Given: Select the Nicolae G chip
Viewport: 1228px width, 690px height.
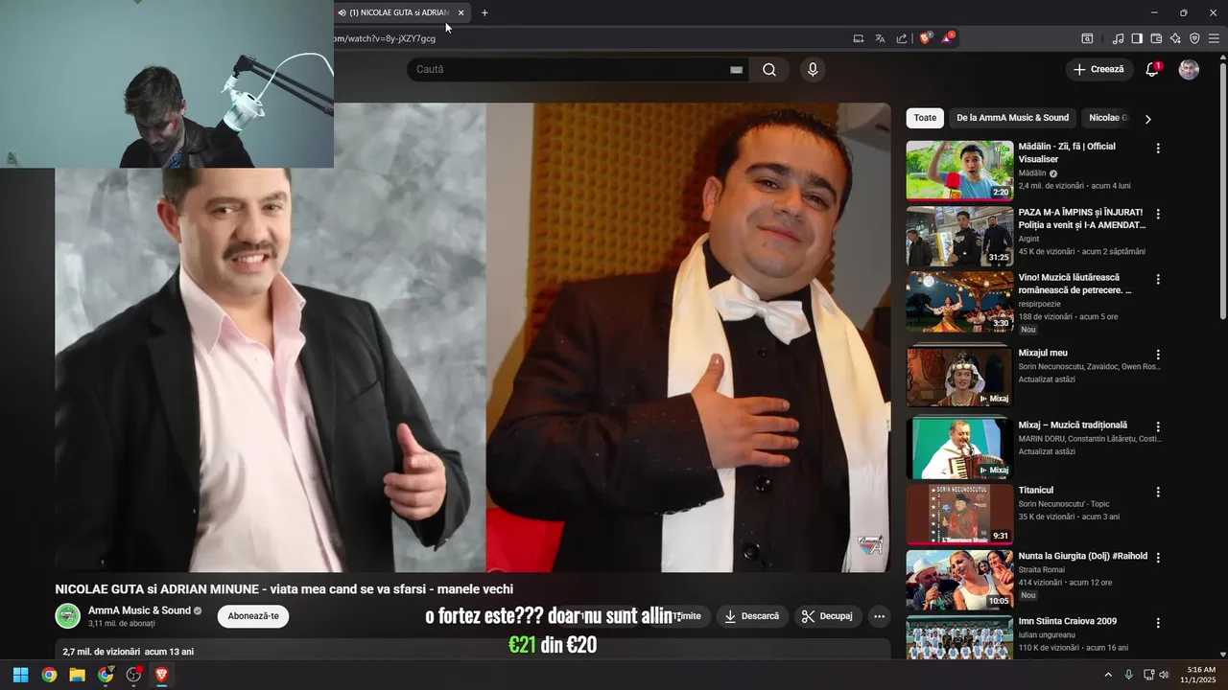Looking at the screenshot, I should (x=1108, y=118).
